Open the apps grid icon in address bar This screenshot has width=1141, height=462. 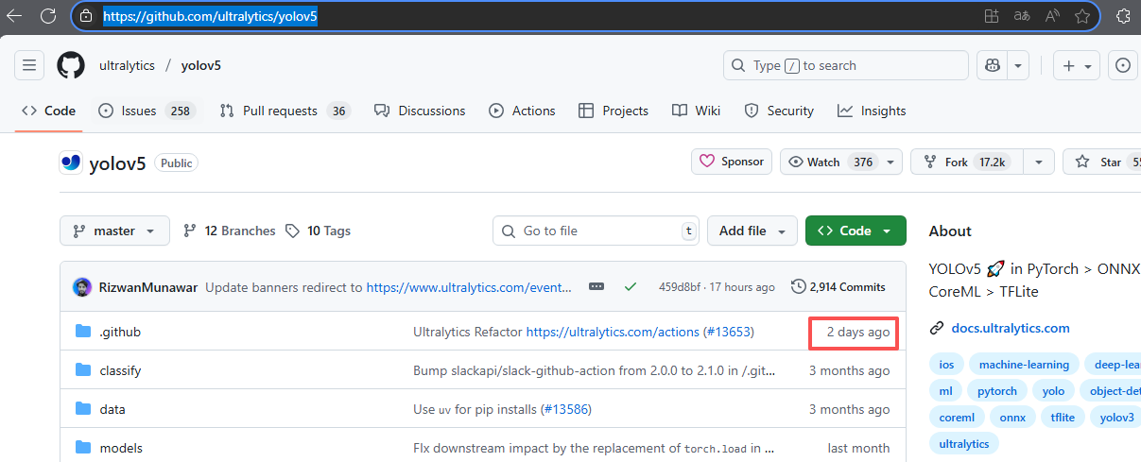coord(992,16)
